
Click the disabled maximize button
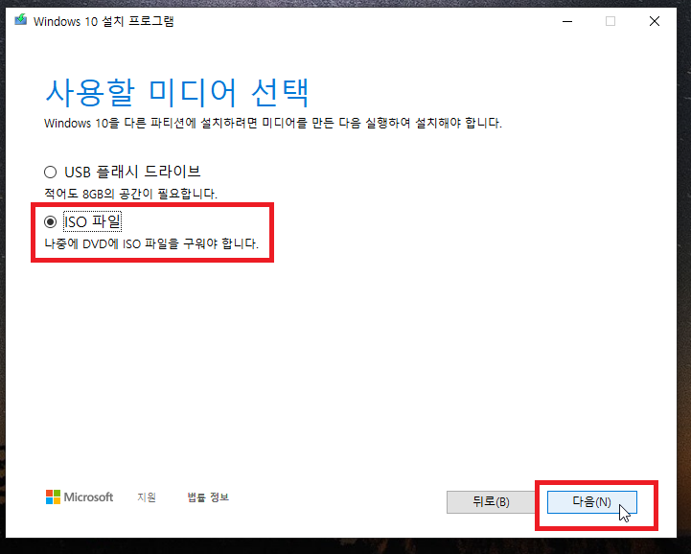610,21
